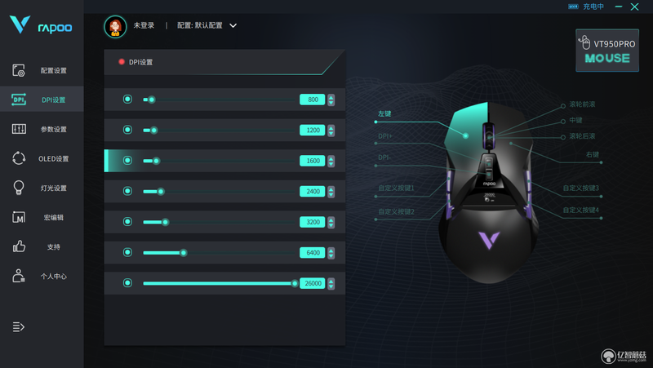Select the 2400 DPI radio button

pos(127,191)
